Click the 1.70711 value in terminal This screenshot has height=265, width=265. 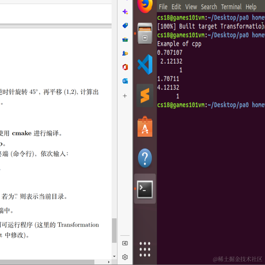click(168, 79)
